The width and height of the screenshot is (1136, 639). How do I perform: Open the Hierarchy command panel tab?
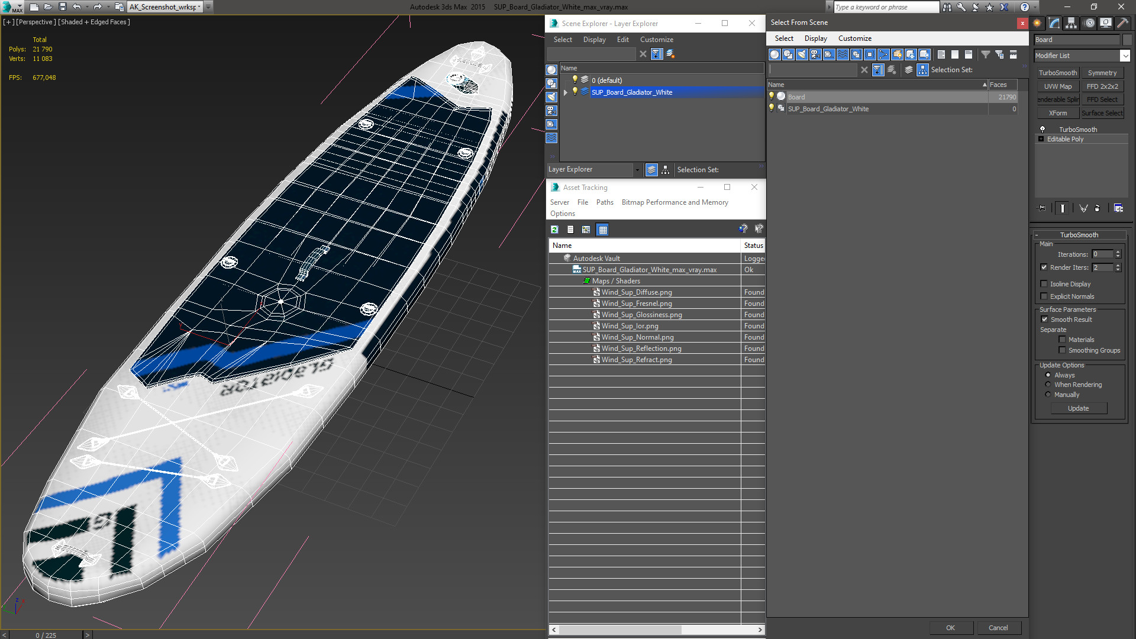click(1071, 23)
